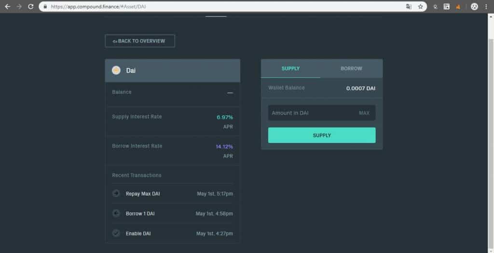
Task: Click the Wallet Balance label
Action: point(287,87)
